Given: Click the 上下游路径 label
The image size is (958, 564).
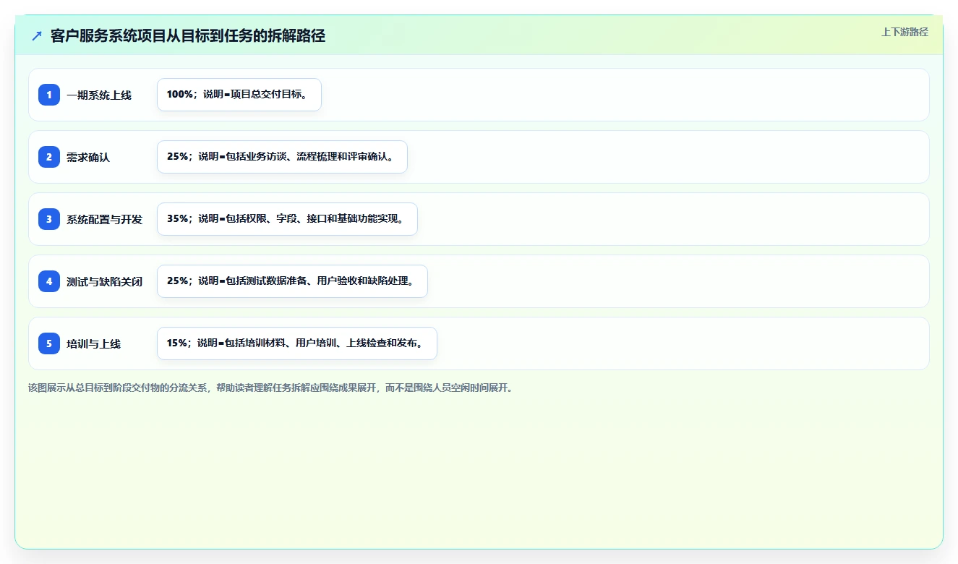Looking at the screenshot, I should coord(904,32).
